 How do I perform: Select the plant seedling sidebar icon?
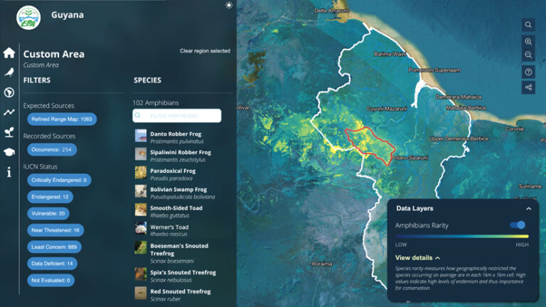[x=9, y=132]
